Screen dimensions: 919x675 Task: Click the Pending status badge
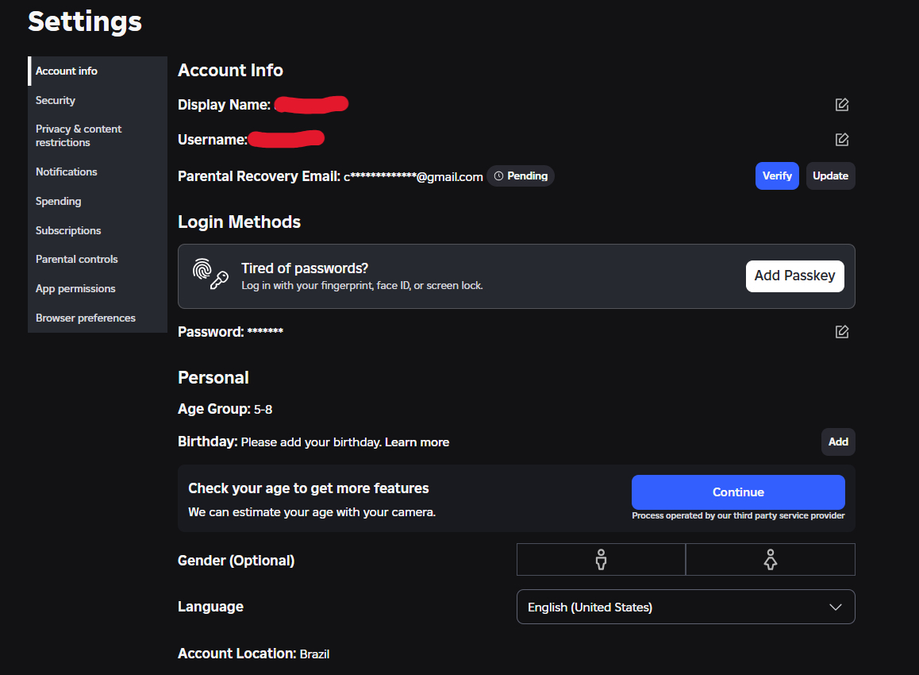pos(521,176)
